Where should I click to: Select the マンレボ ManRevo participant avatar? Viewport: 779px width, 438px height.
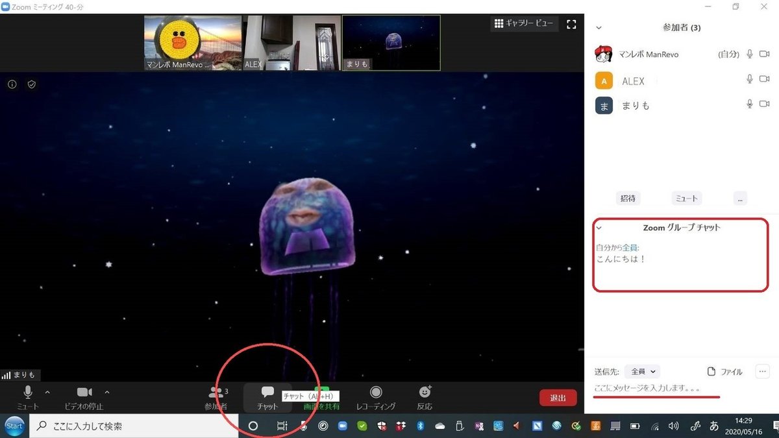coord(604,55)
